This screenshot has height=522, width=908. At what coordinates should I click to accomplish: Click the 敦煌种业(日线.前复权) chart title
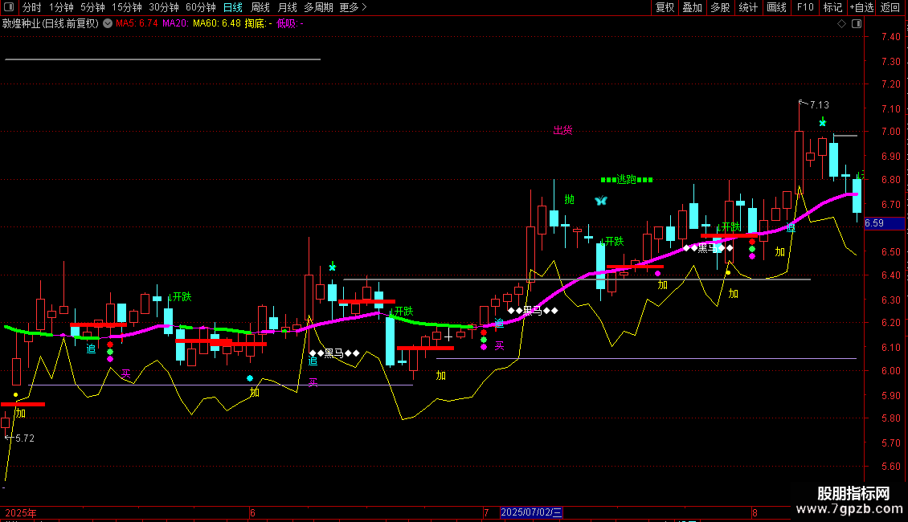51,24
